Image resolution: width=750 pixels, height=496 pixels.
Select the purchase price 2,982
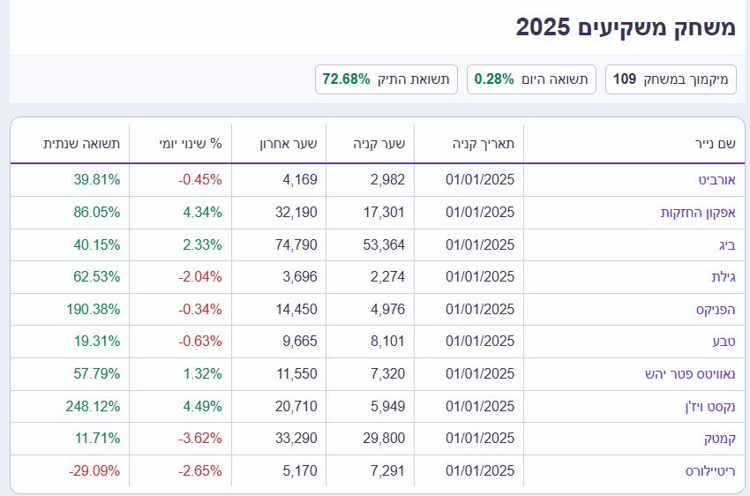point(387,180)
